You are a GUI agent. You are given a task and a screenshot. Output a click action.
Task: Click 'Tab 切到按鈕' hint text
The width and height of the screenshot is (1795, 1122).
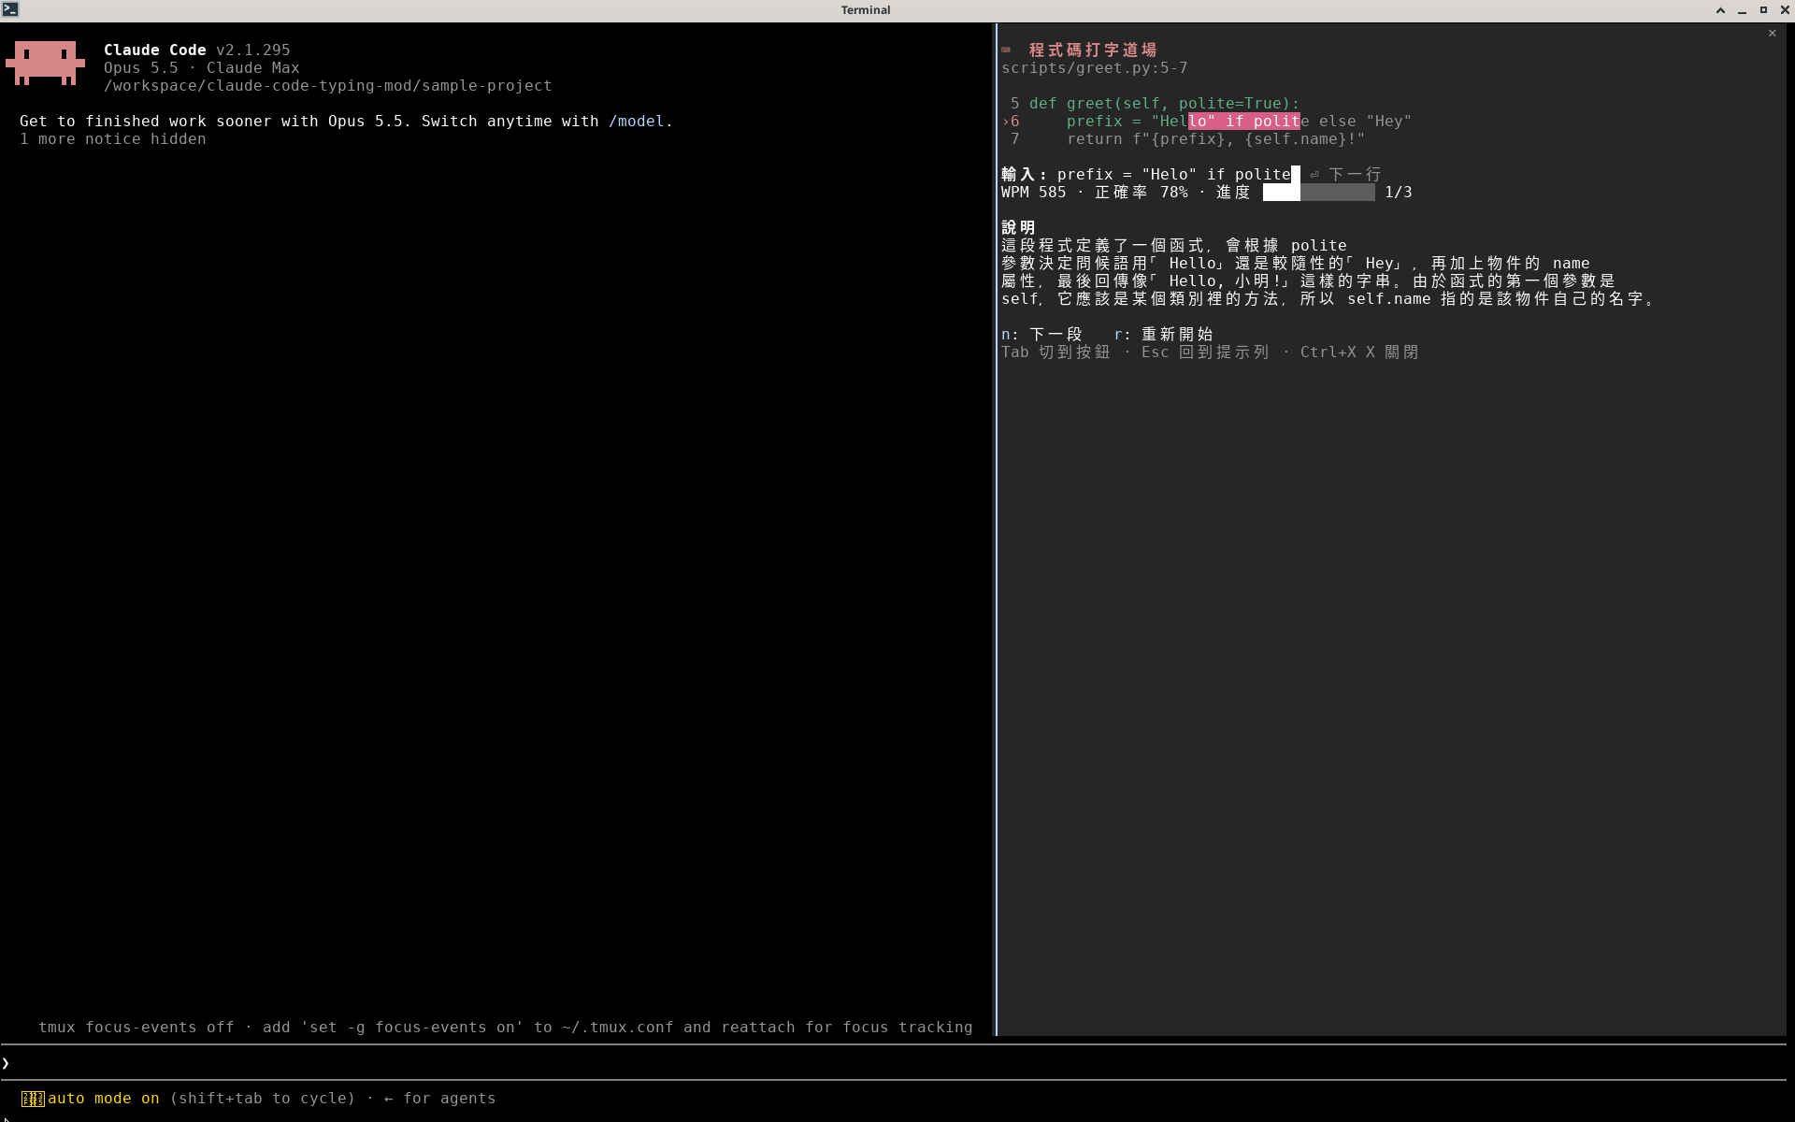[1055, 352]
